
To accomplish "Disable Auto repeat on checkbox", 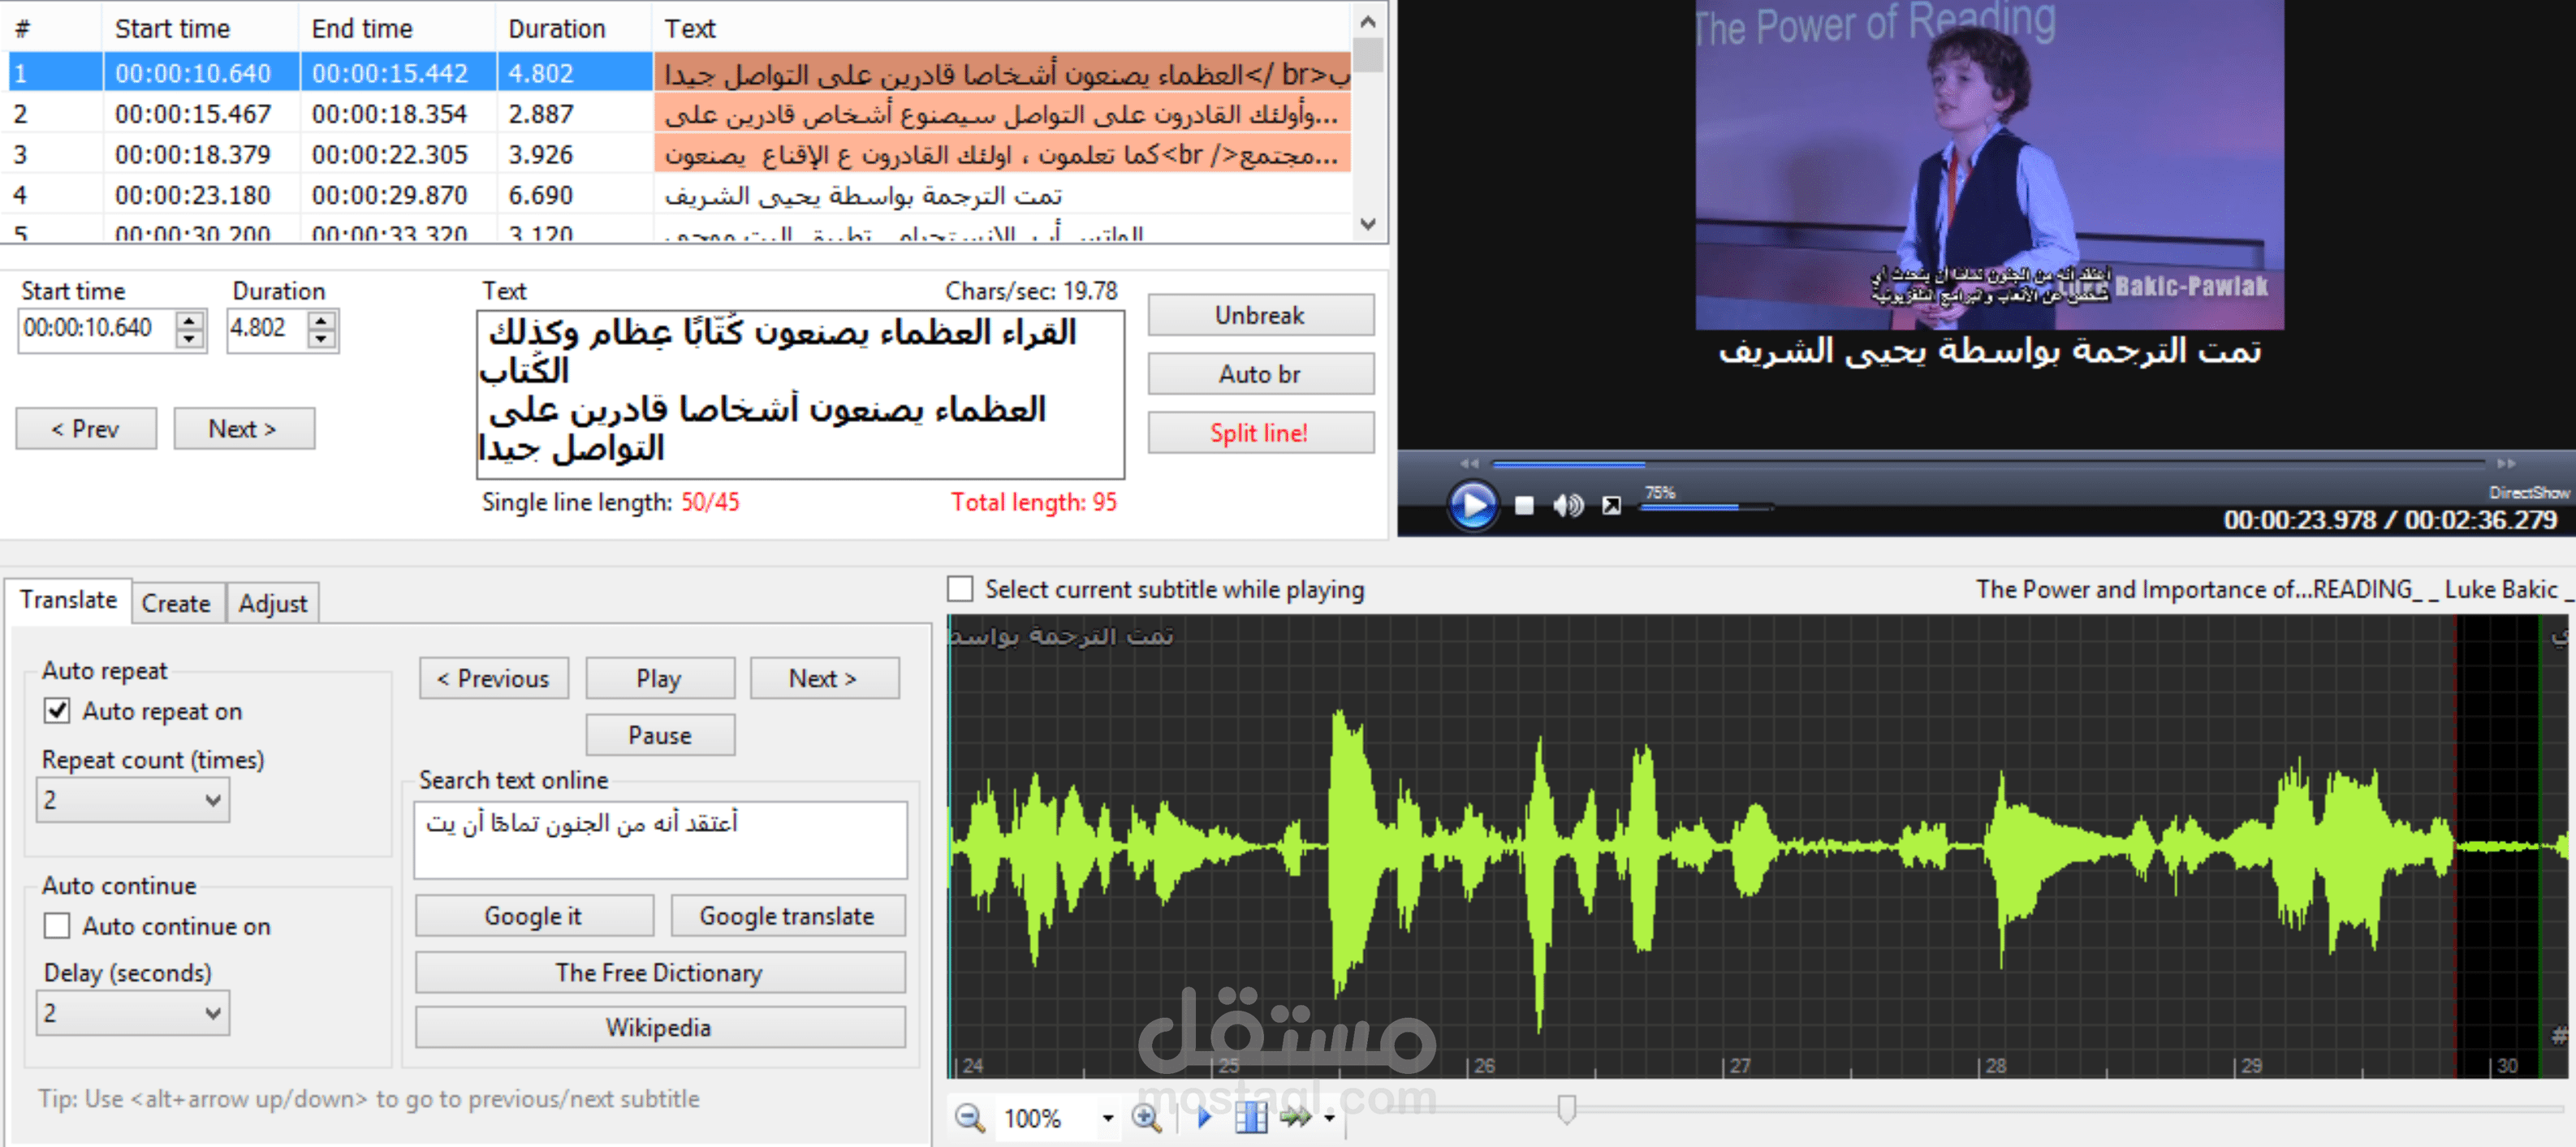I will 57,711.
